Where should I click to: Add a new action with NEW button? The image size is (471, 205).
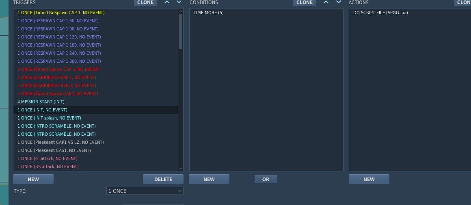369,179
